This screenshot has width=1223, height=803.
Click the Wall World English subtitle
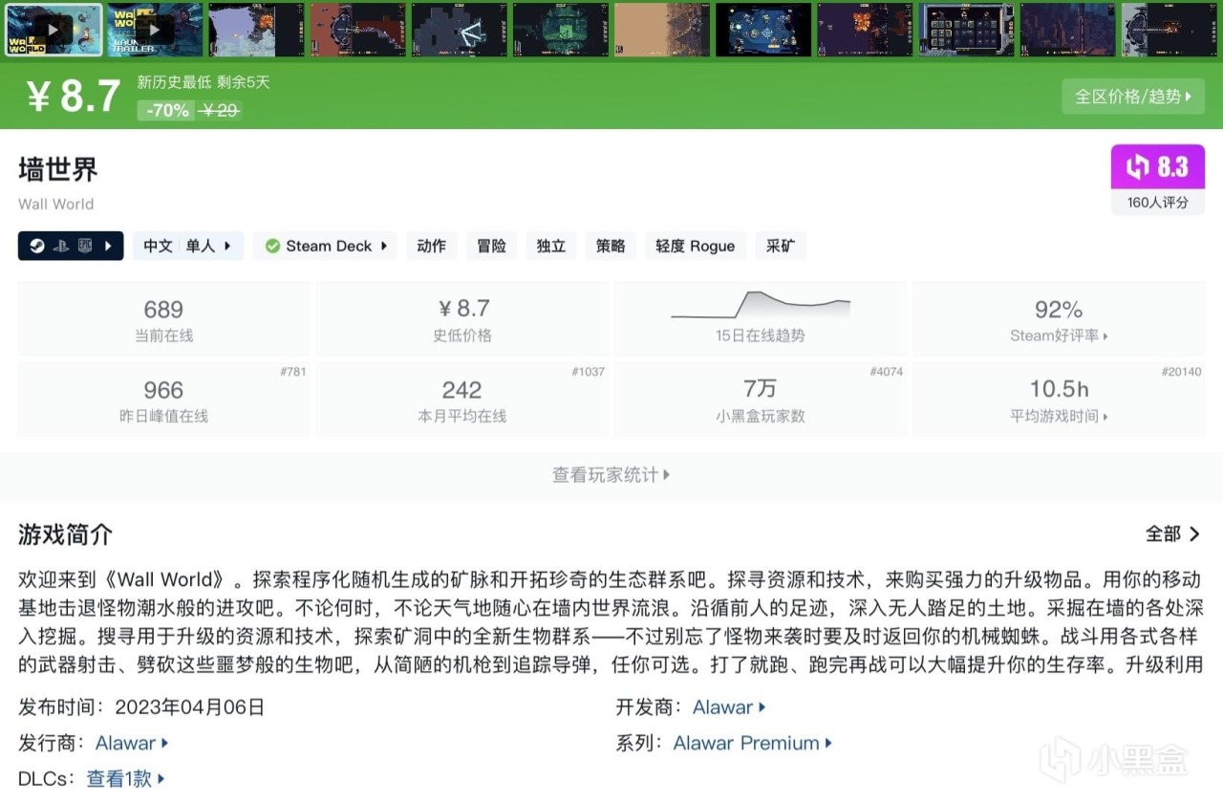[x=56, y=204]
